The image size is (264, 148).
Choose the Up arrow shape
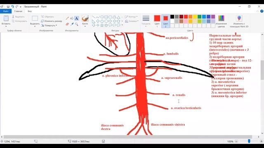pyautogui.click(x=118, y=21)
